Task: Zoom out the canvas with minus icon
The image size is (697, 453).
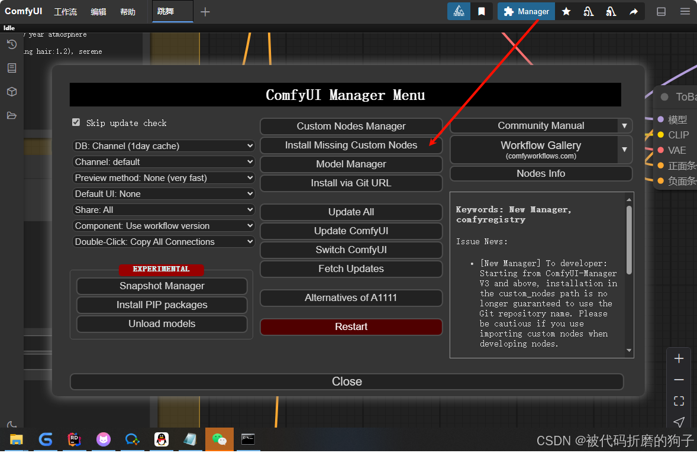Action: pos(679,380)
